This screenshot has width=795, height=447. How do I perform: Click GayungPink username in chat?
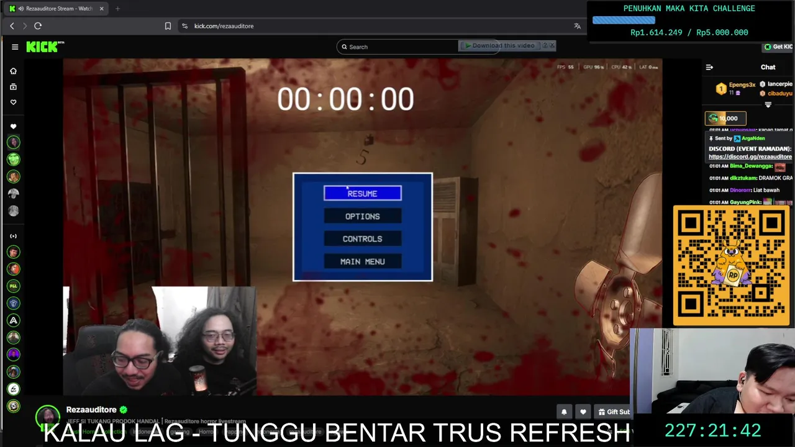coord(745,202)
